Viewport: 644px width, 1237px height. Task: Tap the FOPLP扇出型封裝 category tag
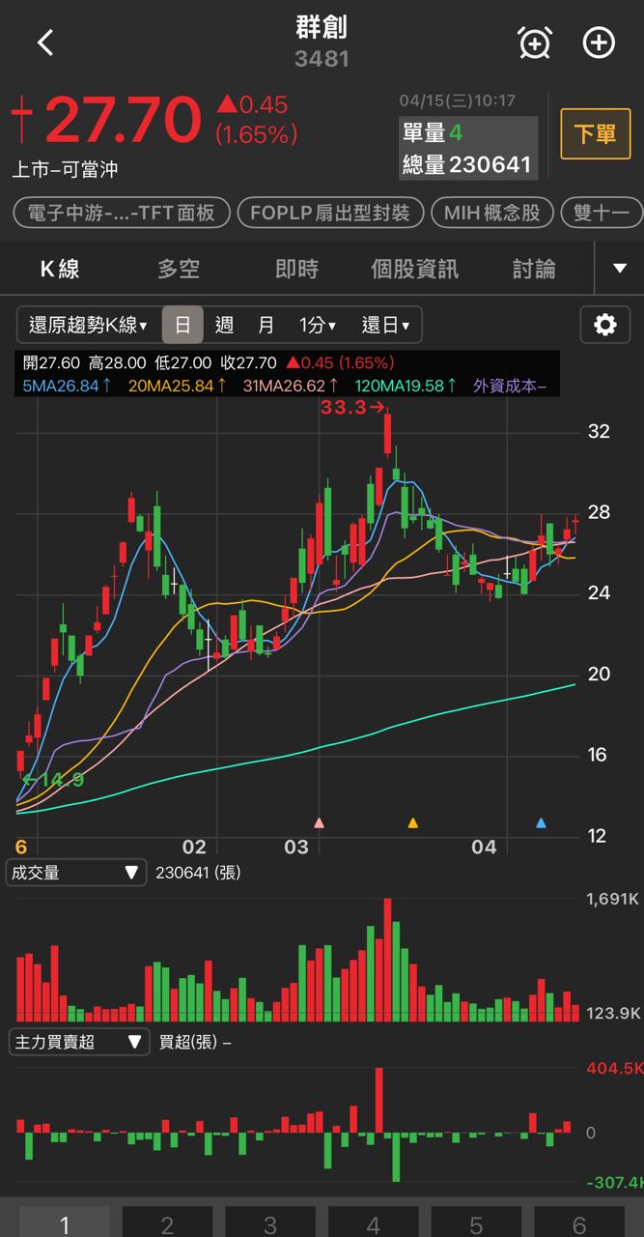coord(330,213)
